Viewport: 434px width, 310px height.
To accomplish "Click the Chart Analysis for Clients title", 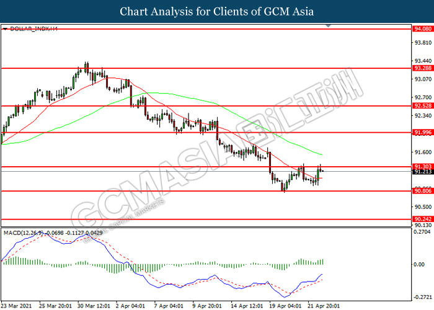I will tap(217, 11).
